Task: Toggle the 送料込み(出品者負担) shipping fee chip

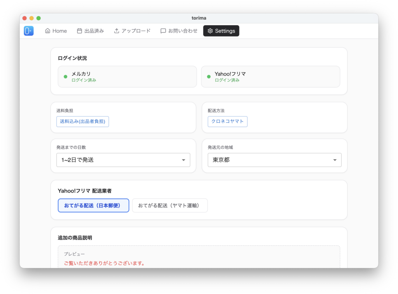Action: click(x=82, y=122)
